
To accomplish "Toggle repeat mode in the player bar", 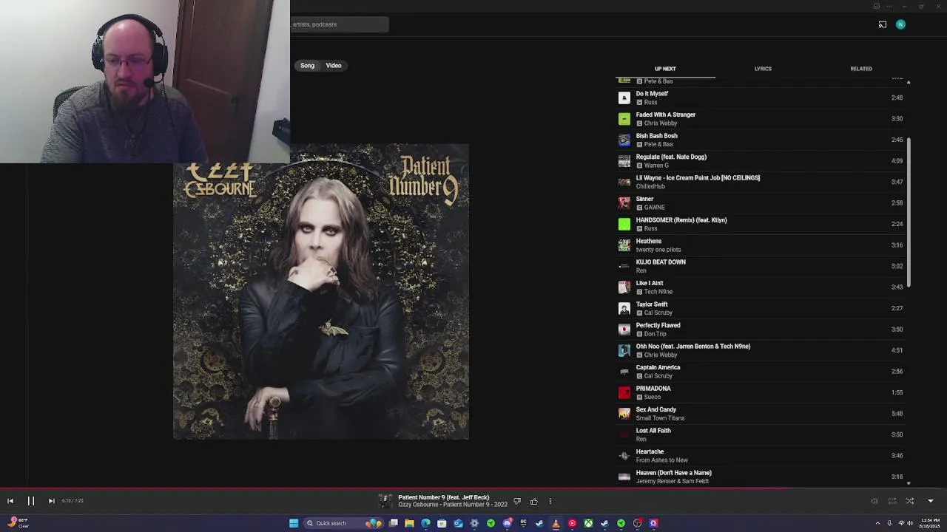I will tap(892, 501).
